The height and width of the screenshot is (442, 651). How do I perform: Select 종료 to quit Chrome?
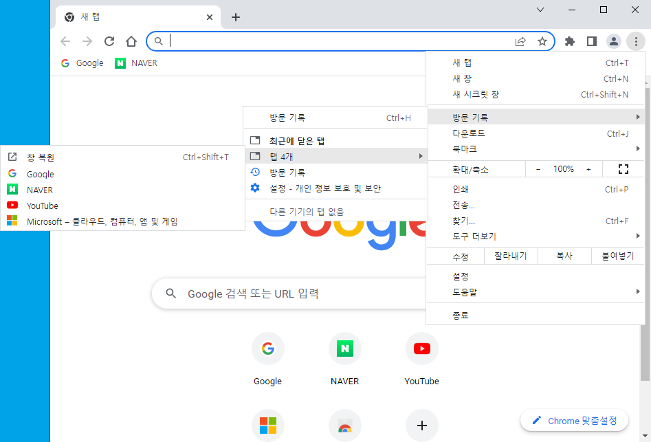536,315
